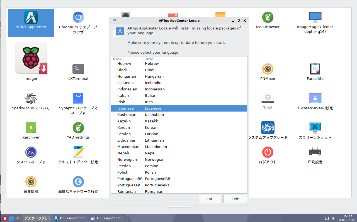Click the Pick column header

point(127,59)
